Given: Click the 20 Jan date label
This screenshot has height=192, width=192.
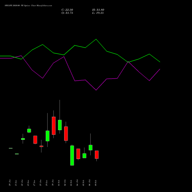Looking at the screenshot, I should tap(10, 183).
